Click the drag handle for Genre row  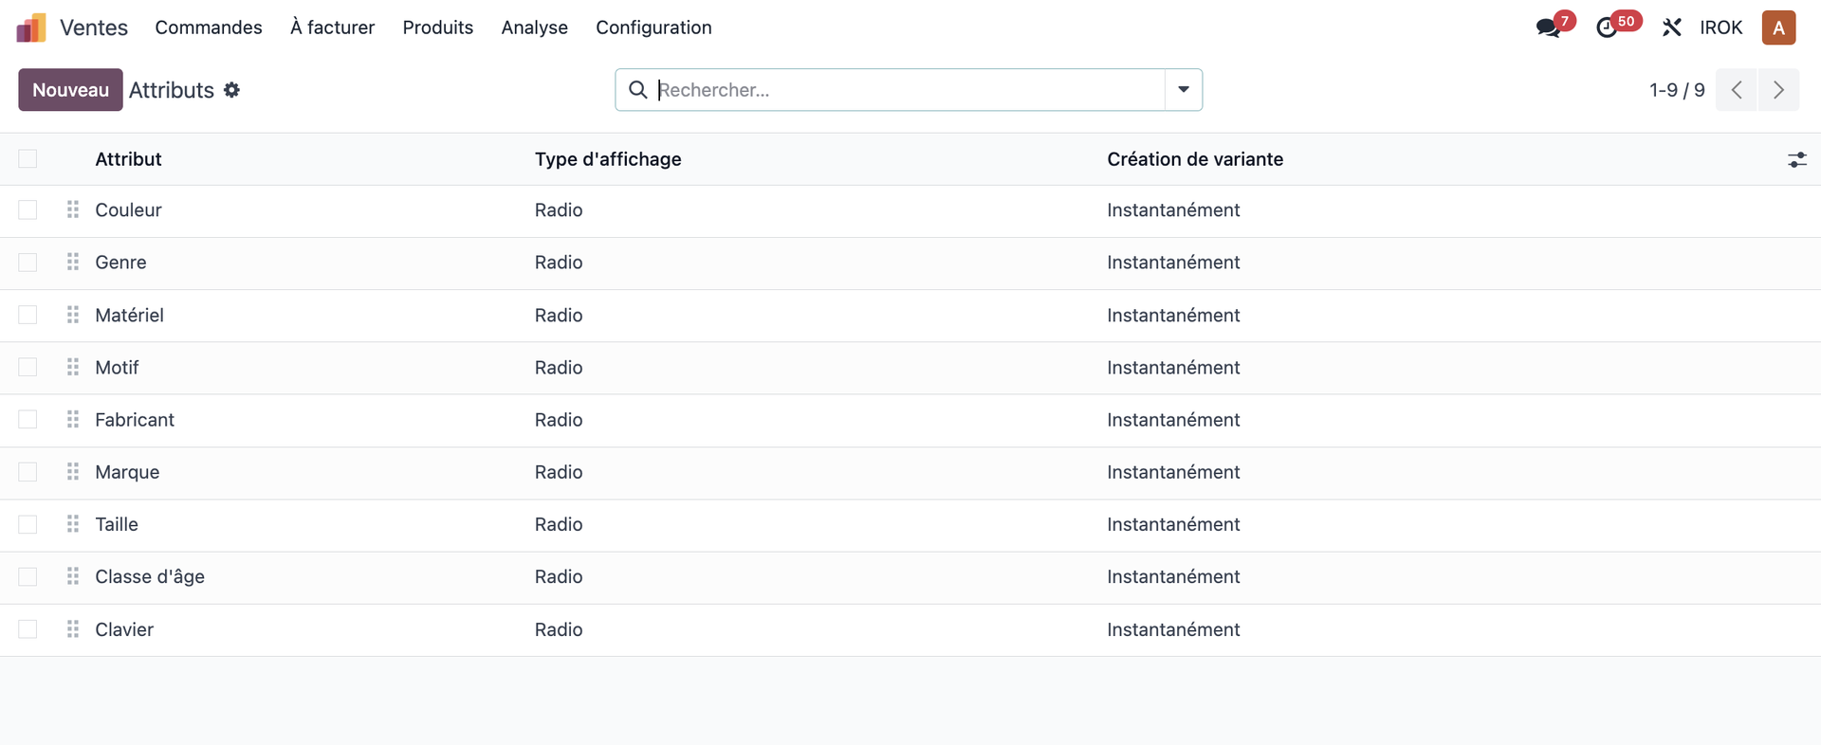tap(73, 262)
